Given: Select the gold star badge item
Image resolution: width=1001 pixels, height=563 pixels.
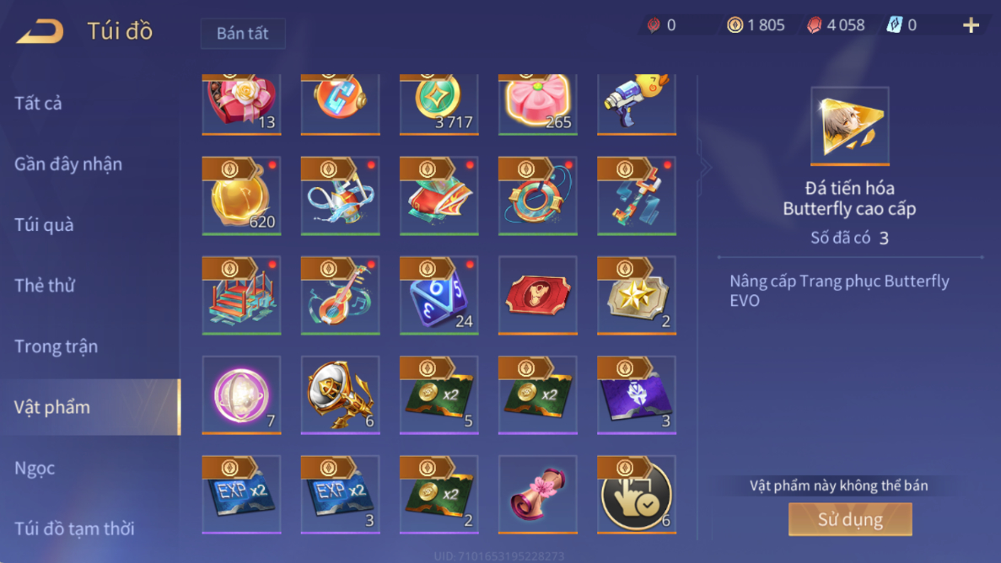Looking at the screenshot, I should coord(637,296).
